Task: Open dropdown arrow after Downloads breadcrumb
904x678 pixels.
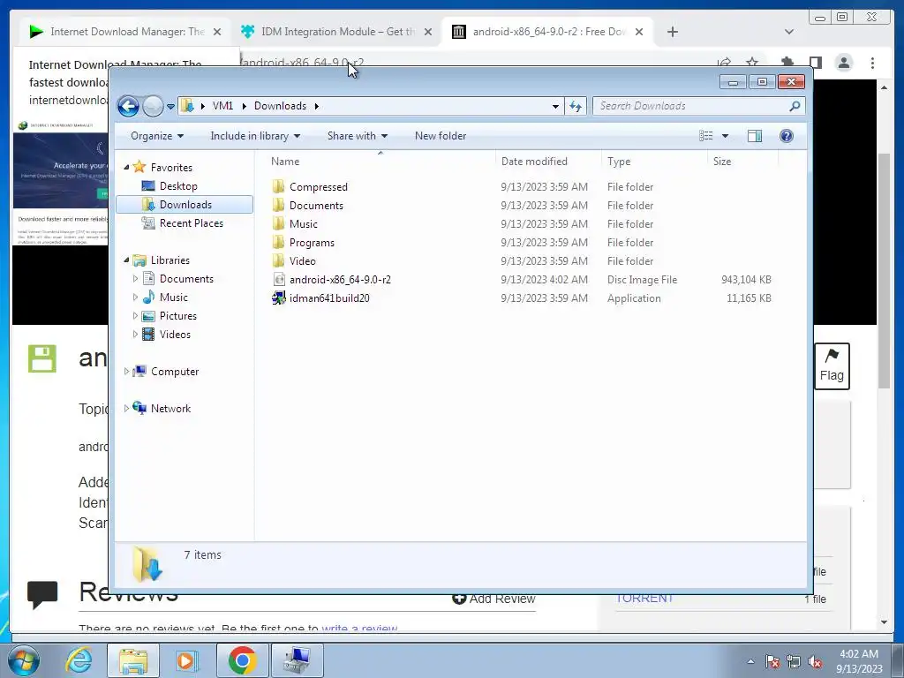Action: 317,106
